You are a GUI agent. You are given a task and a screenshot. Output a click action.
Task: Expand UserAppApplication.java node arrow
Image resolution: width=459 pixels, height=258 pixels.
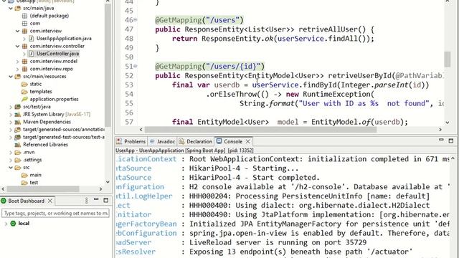24,39
